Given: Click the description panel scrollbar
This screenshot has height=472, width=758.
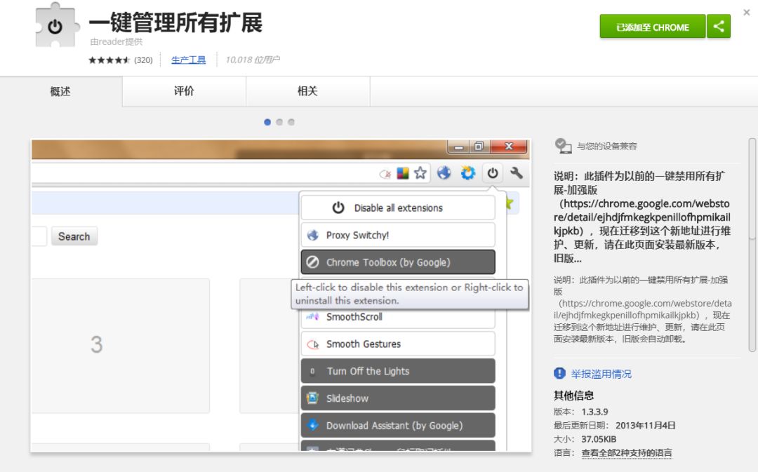Looking at the screenshot, I should [752, 245].
